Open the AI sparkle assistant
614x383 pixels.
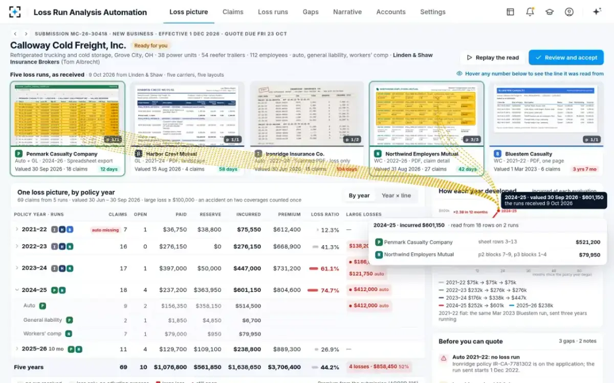[597, 12]
